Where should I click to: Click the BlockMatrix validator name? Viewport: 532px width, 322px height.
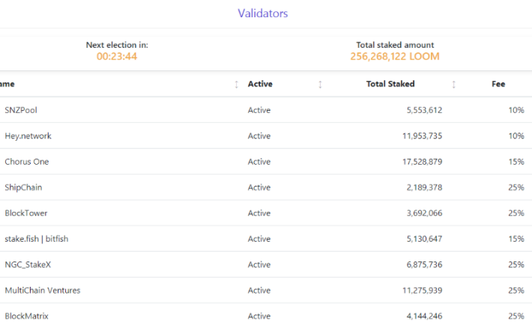click(x=25, y=316)
